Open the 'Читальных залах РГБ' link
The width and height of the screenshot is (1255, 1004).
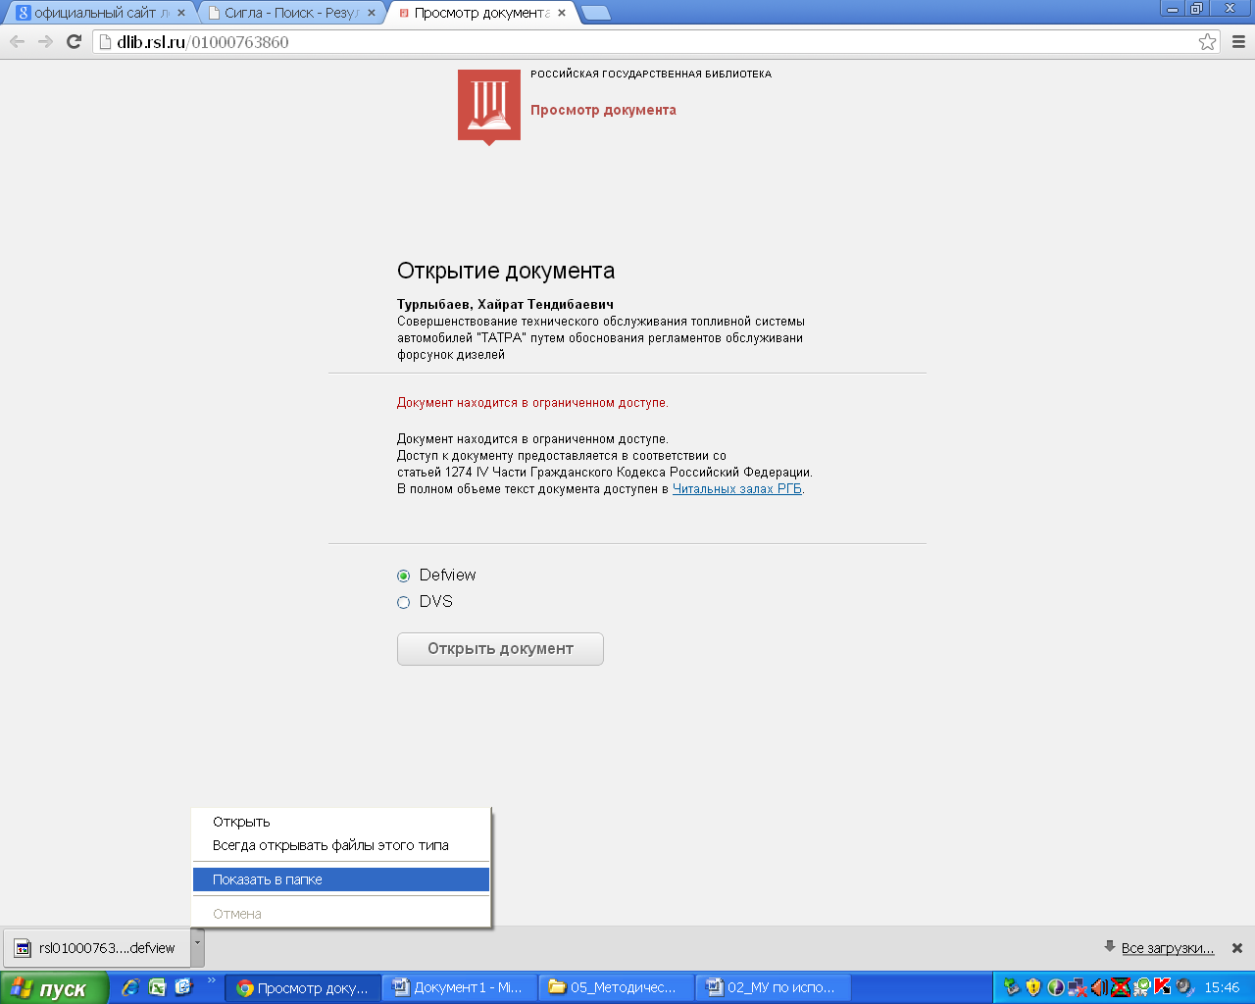[737, 488]
